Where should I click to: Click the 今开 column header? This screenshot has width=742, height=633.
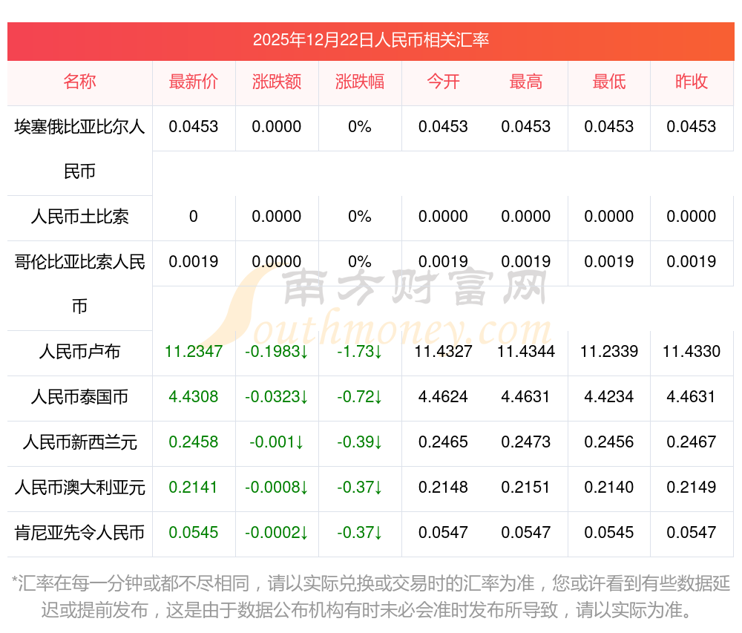coord(443,82)
